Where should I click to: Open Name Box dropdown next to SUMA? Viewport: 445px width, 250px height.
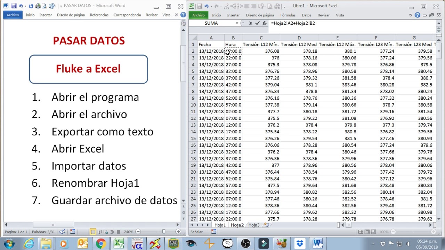click(237, 23)
